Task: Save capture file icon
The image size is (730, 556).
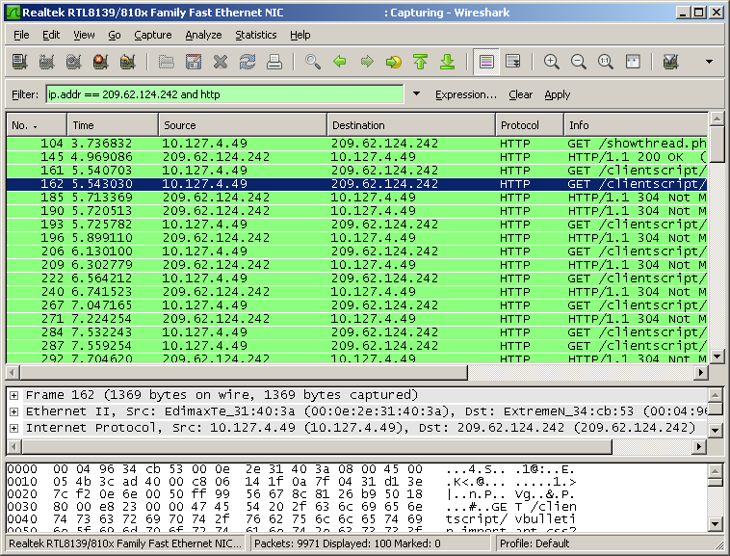Action: (x=194, y=62)
